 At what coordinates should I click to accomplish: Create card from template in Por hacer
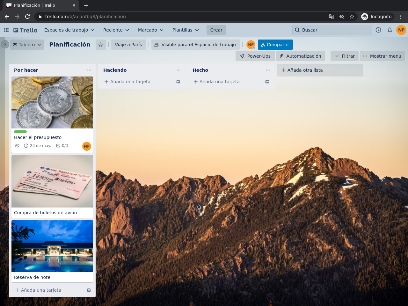point(89,290)
